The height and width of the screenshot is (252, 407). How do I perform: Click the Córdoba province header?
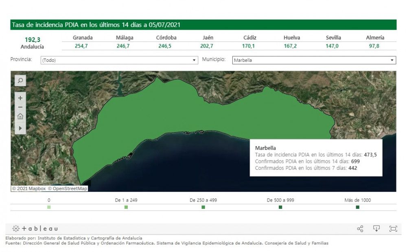(x=166, y=37)
